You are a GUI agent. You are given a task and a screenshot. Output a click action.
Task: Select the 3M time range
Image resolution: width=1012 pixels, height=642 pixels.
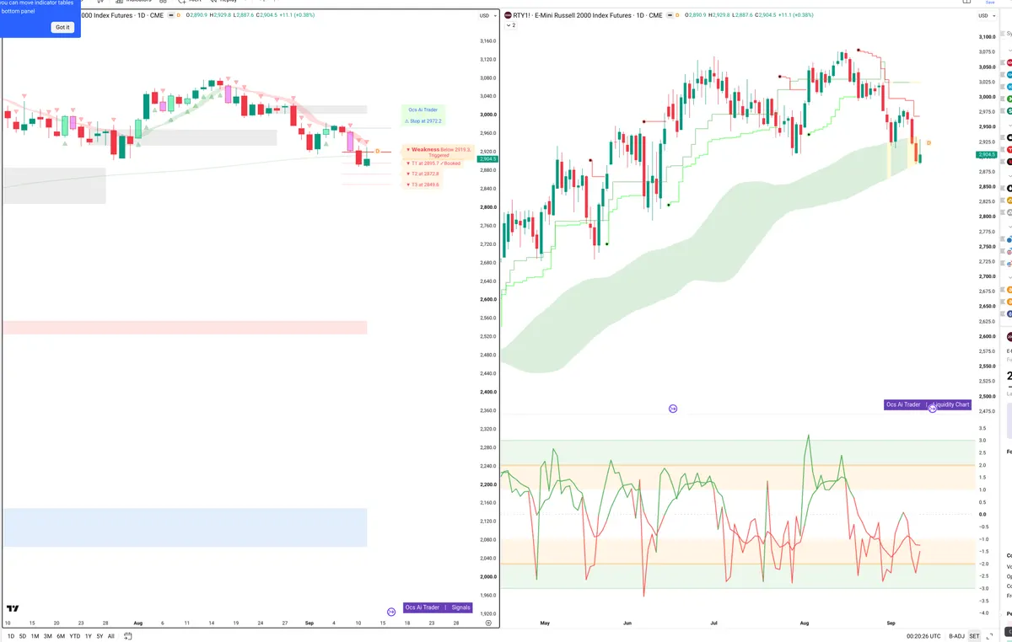point(48,636)
